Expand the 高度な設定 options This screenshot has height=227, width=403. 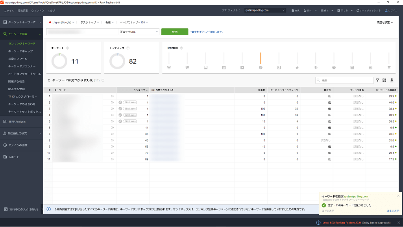[x=385, y=22]
